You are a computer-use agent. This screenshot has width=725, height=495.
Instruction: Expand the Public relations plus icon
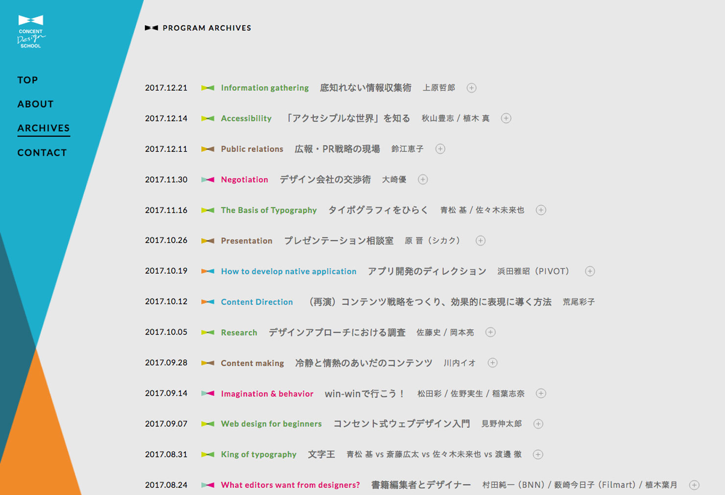point(440,149)
